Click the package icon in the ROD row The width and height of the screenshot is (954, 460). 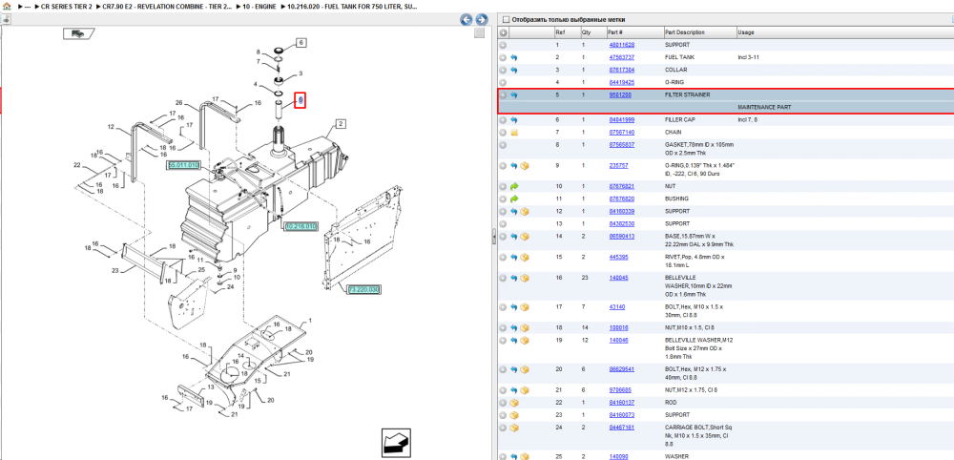coord(513,403)
